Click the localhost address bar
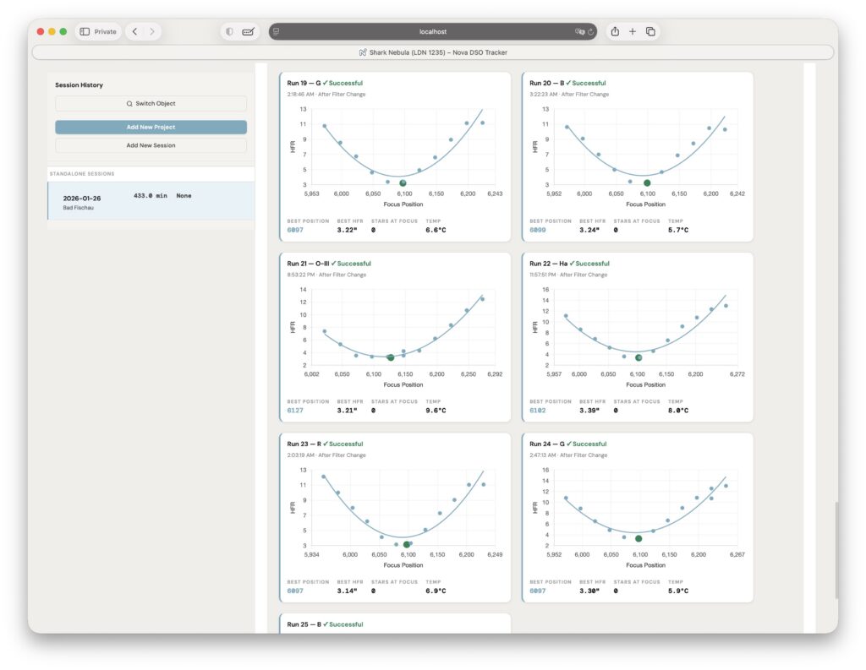866x670 pixels. pyautogui.click(x=432, y=31)
